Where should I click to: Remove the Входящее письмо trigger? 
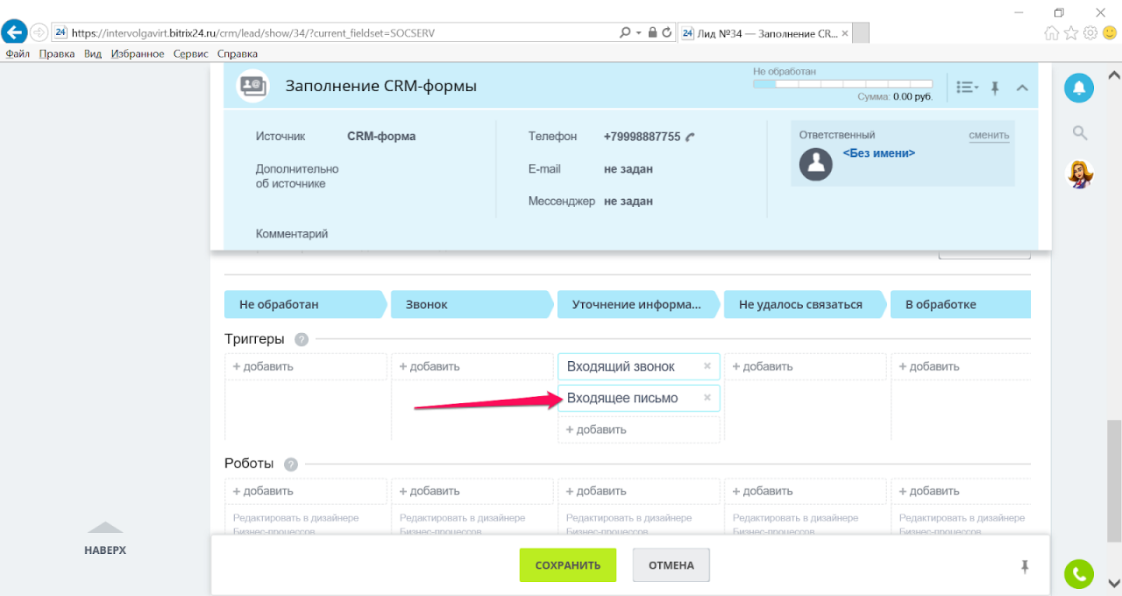[707, 398]
